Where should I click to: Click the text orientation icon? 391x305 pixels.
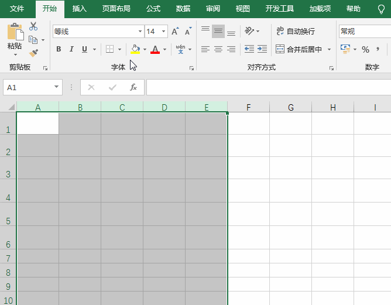click(249, 31)
